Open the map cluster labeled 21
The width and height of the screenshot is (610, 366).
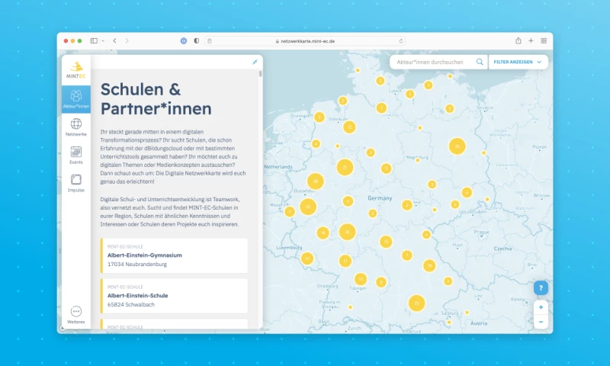345,167
